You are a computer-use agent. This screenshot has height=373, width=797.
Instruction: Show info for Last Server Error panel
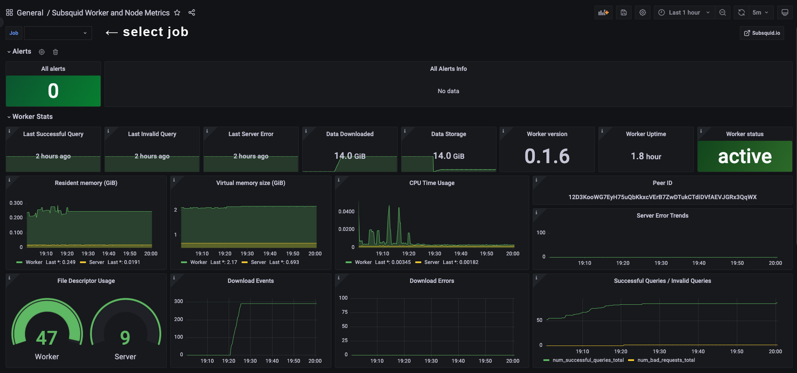(207, 131)
